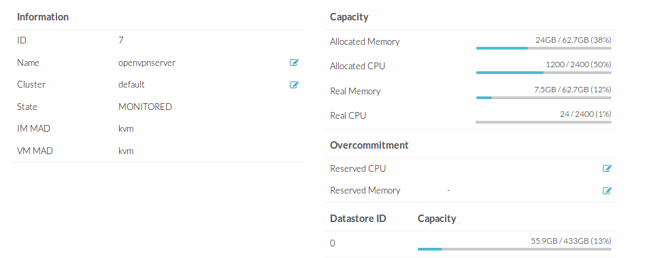Click the Allocated Memory progress bar
The width and height of the screenshot is (647, 258).
coord(544,48)
